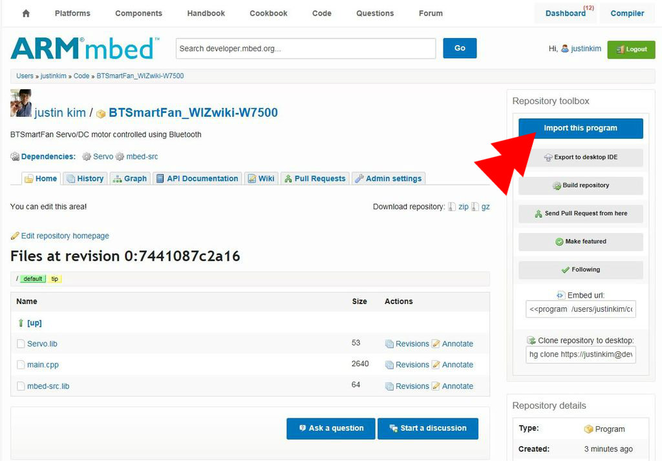Click the Annotate icon in mbed-src.lib row
Viewport: 662px width, 461px height.
point(436,386)
